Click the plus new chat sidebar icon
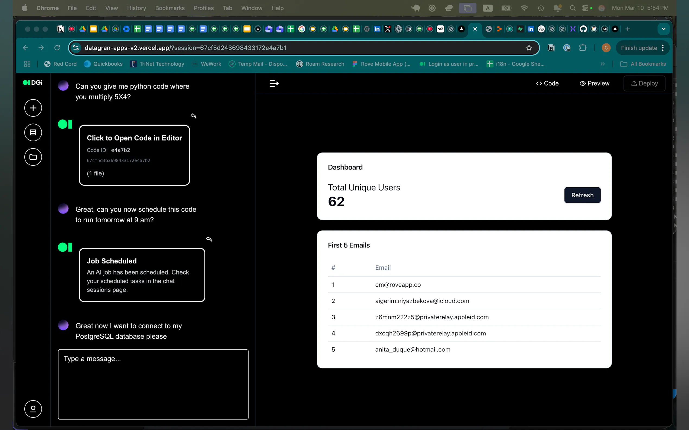The image size is (689, 430). [x=33, y=108]
